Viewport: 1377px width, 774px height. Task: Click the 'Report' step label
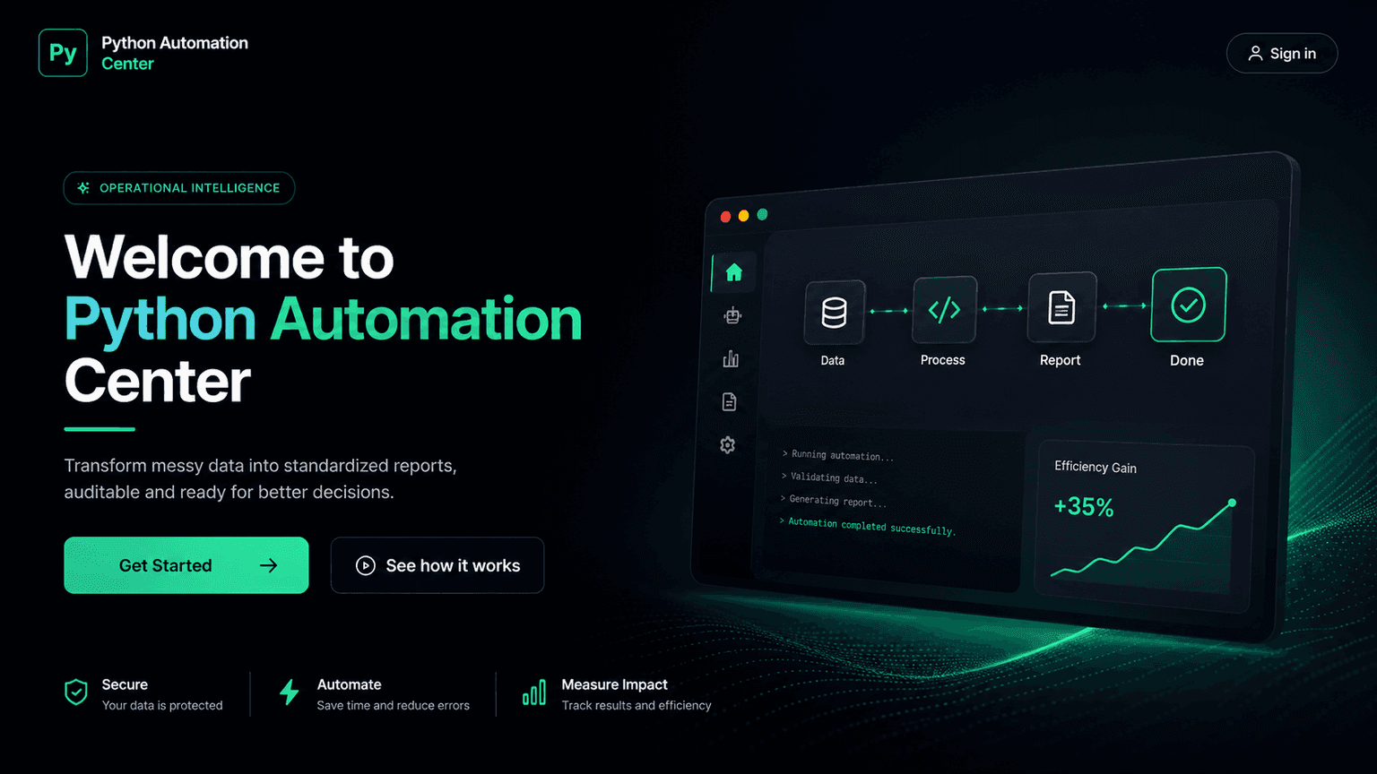(x=1061, y=360)
